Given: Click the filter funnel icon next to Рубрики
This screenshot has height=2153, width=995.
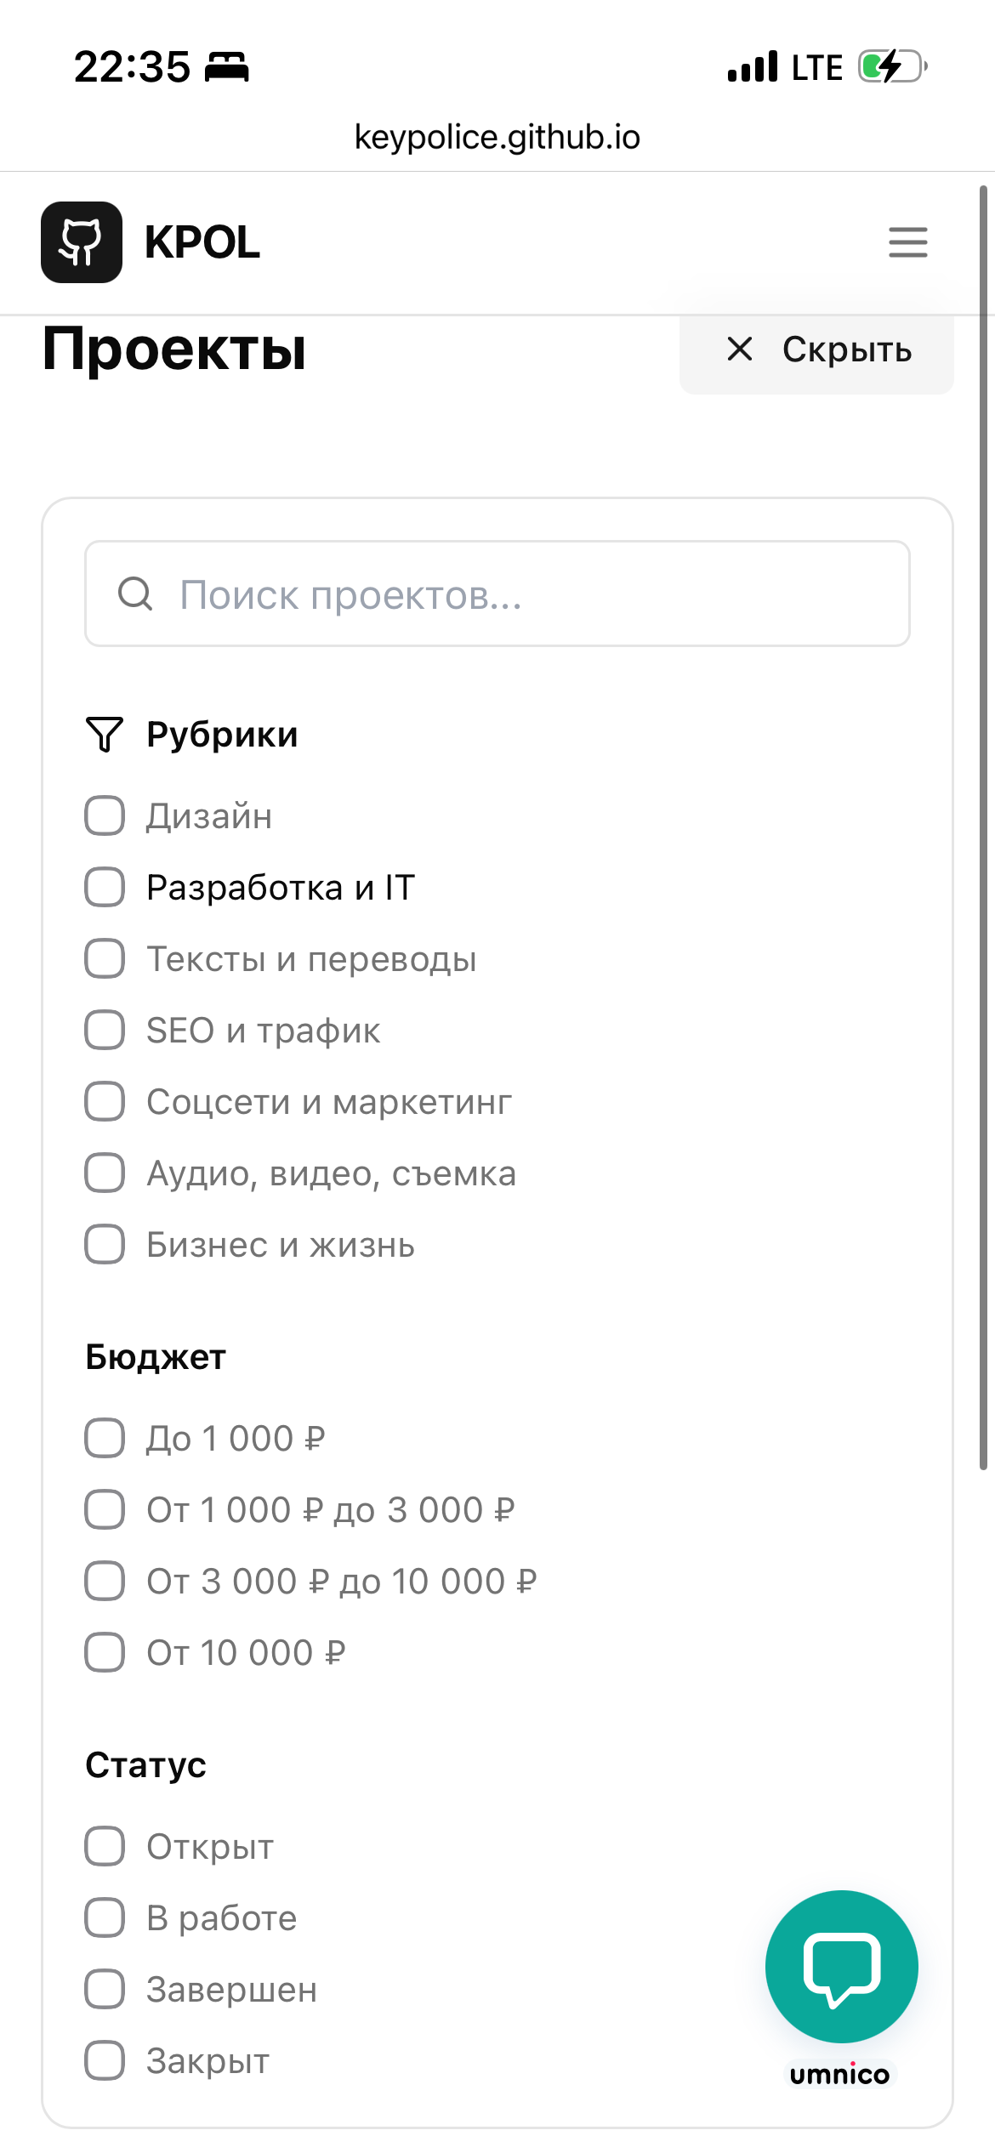Looking at the screenshot, I should click(103, 735).
